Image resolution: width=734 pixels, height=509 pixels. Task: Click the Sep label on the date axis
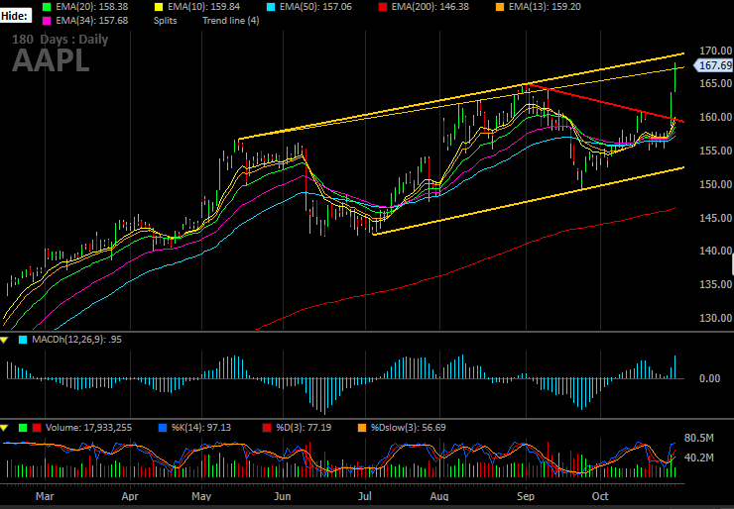tap(526, 496)
